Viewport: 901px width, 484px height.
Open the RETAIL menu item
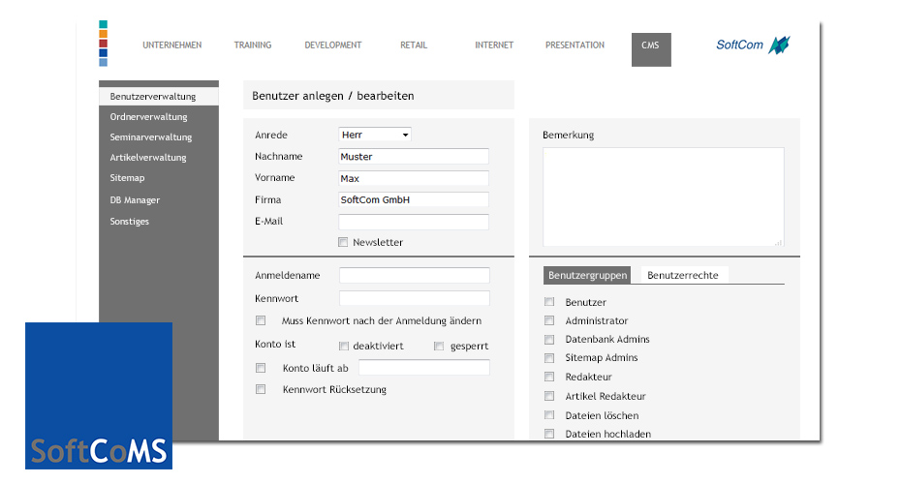click(414, 45)
